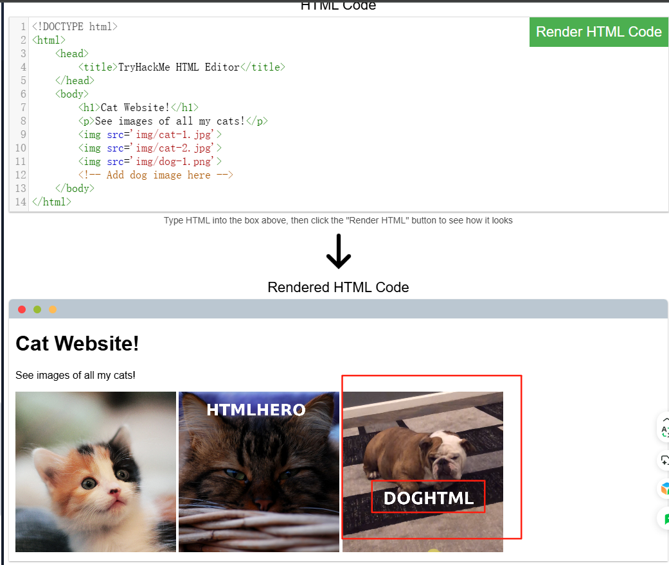The image size is (669, 565).
Task: Click the closing </html> tag in the code
Action: [51, 202]
